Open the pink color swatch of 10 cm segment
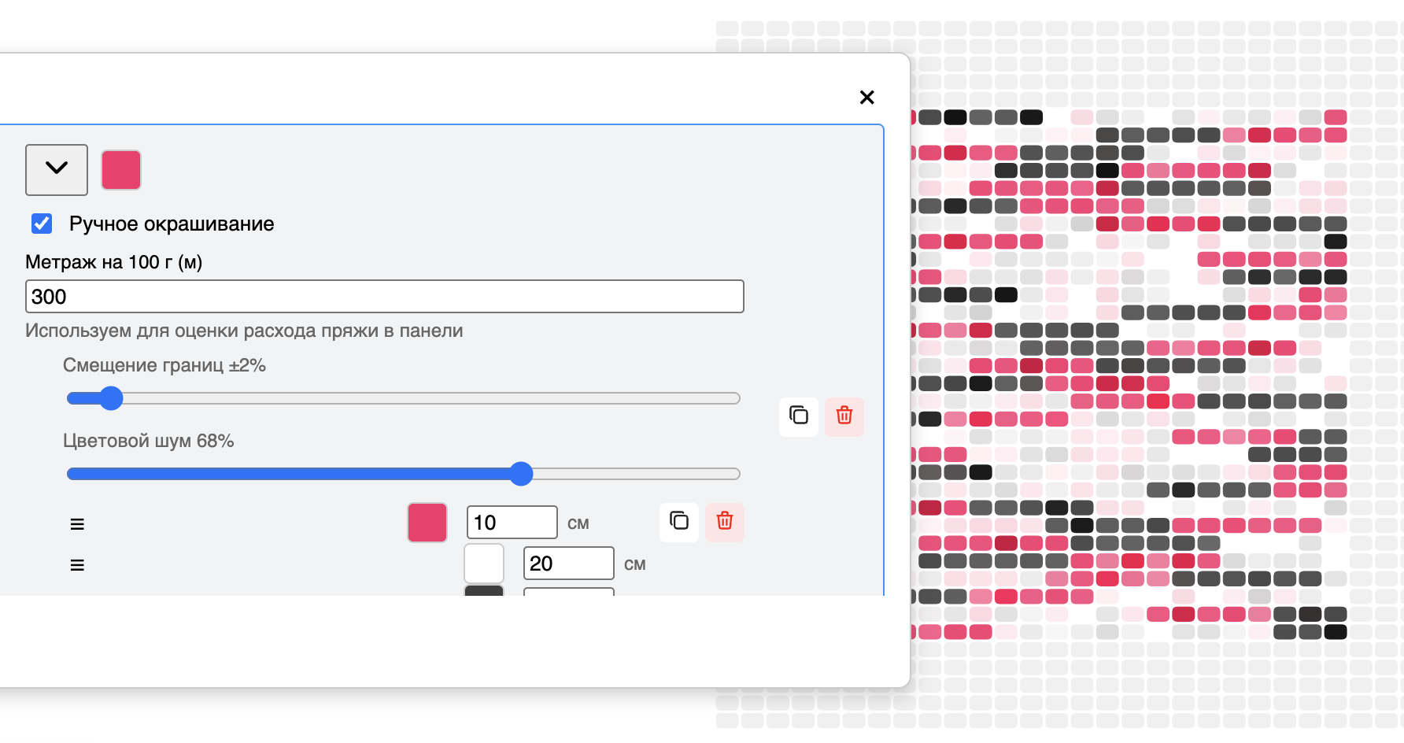 click(427, 523)
